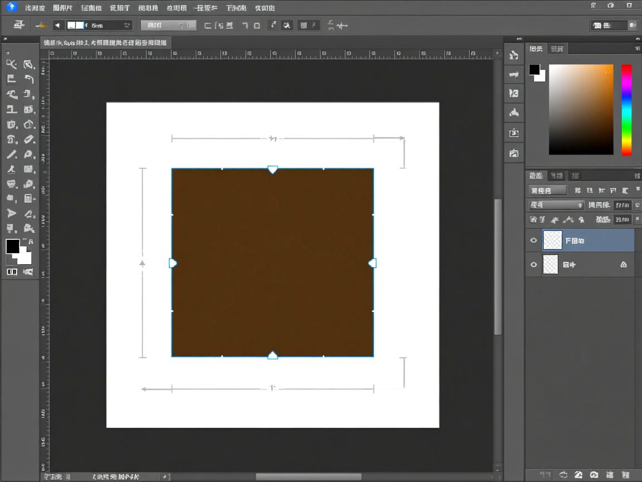This screenshot has width=642, height=482.
Task: Hide the selected top layer using its eye icon
Action: click(534, 240)
